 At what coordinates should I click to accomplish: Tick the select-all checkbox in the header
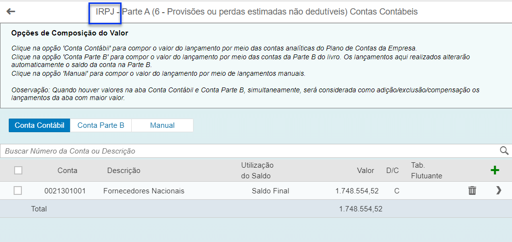(18, 170)
